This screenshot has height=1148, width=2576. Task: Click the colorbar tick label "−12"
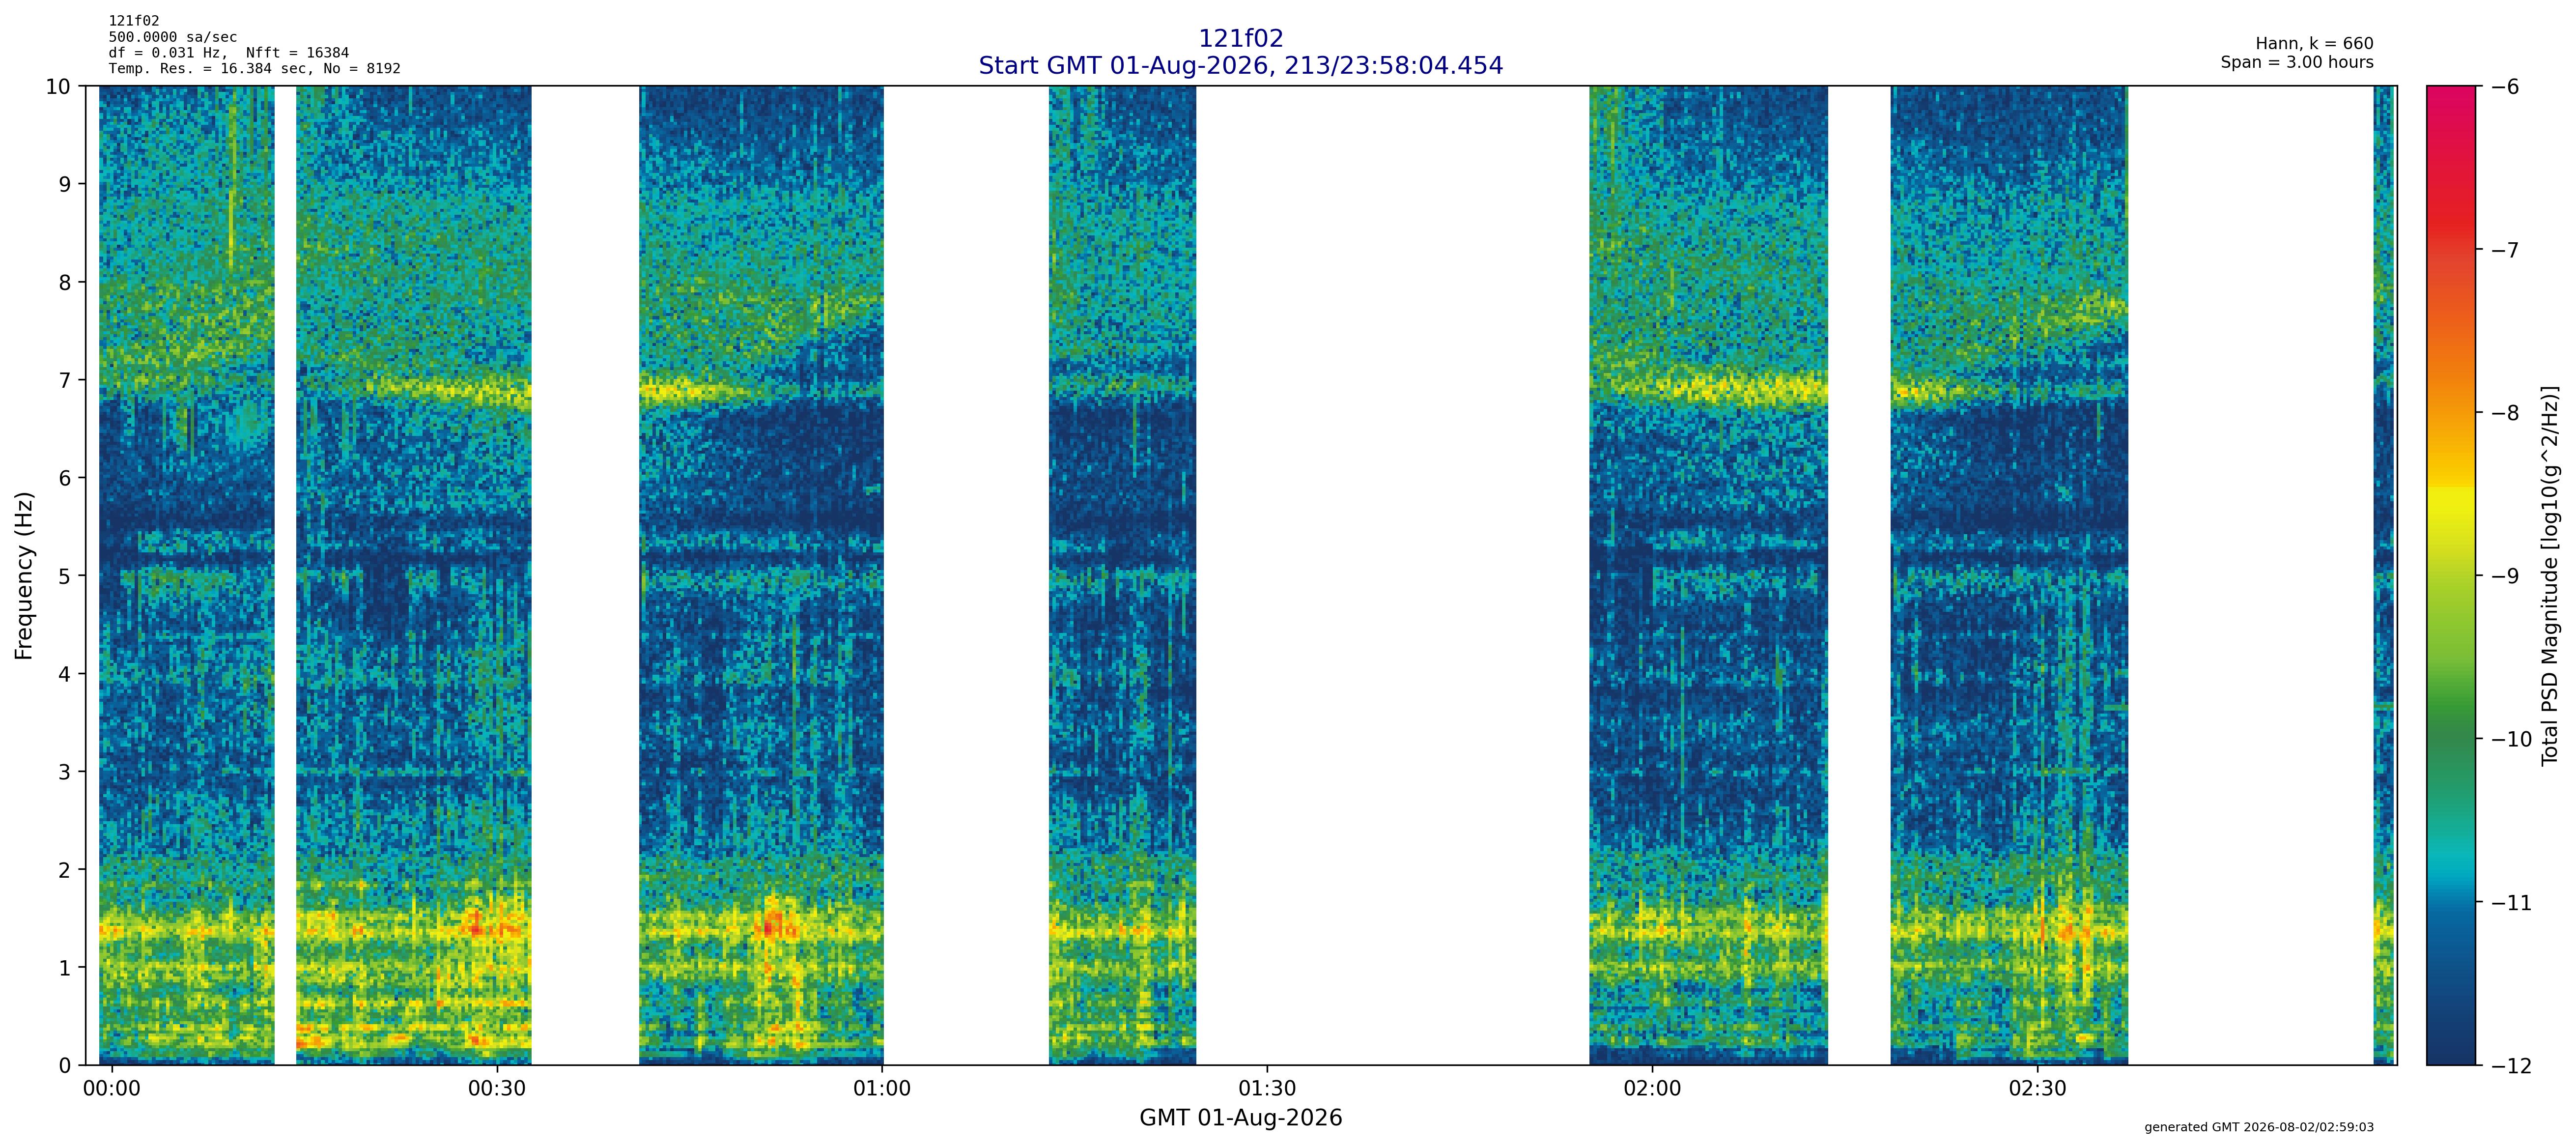pos(2510,1066)
